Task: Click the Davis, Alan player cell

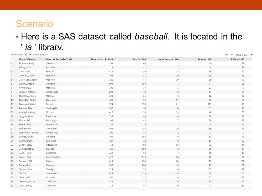Action: click(24, 72)
